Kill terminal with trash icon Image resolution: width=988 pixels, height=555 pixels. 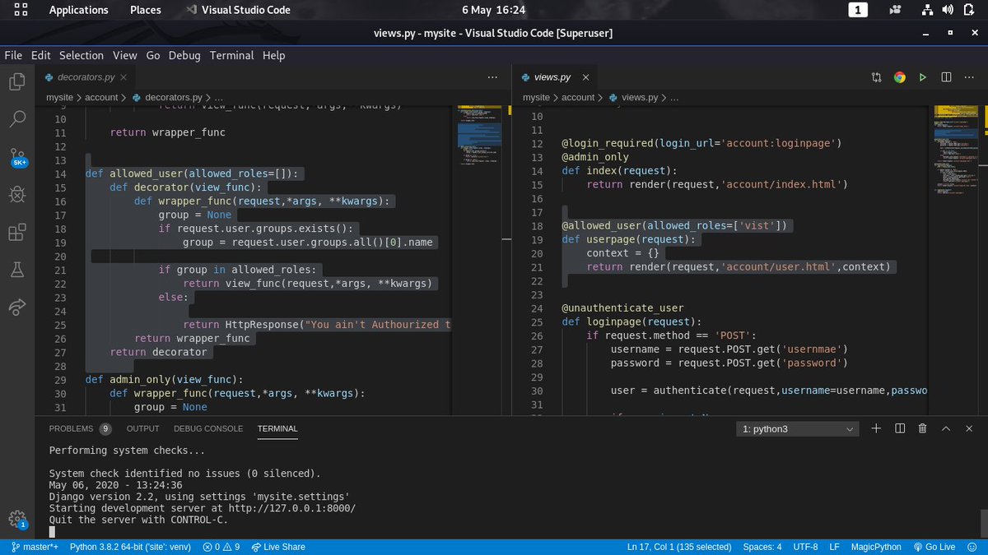pyautogui.click(x=923, y=428)
